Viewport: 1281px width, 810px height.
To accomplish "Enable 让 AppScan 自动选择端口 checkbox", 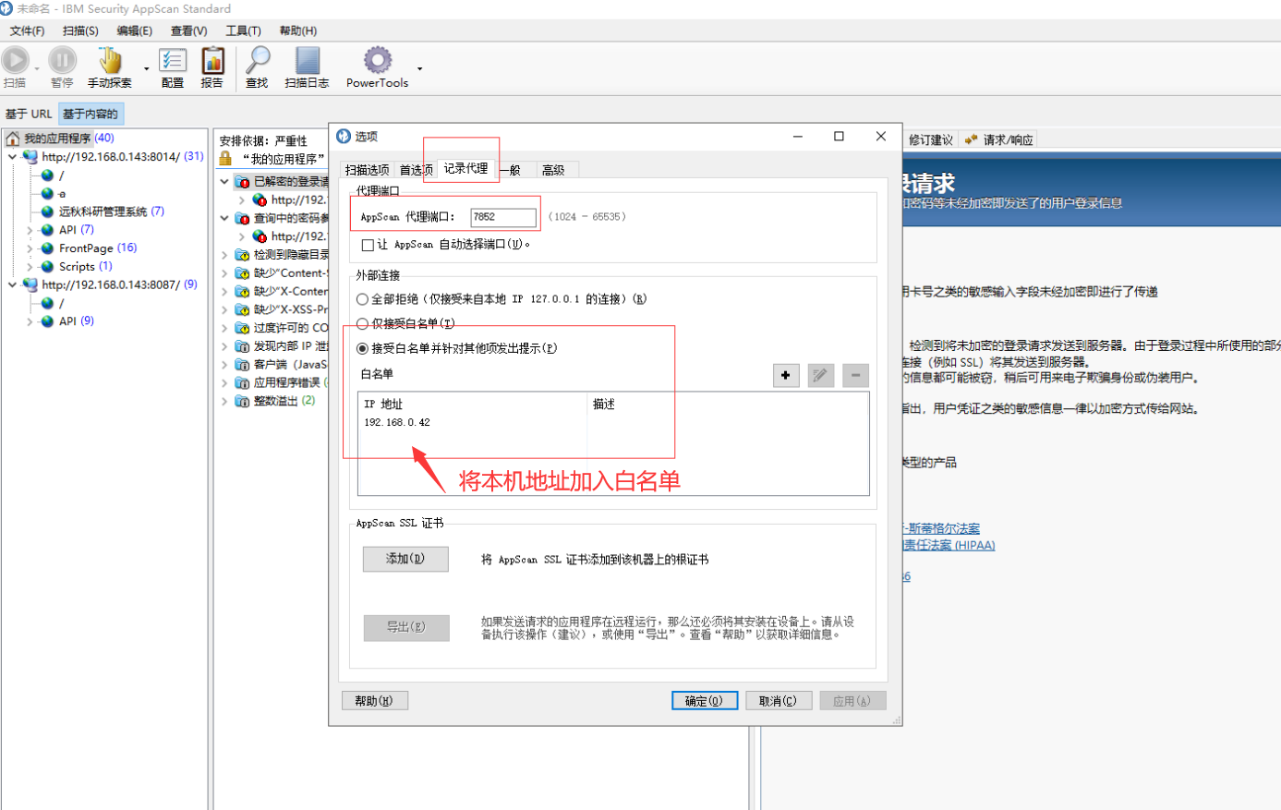I will 368,245.
